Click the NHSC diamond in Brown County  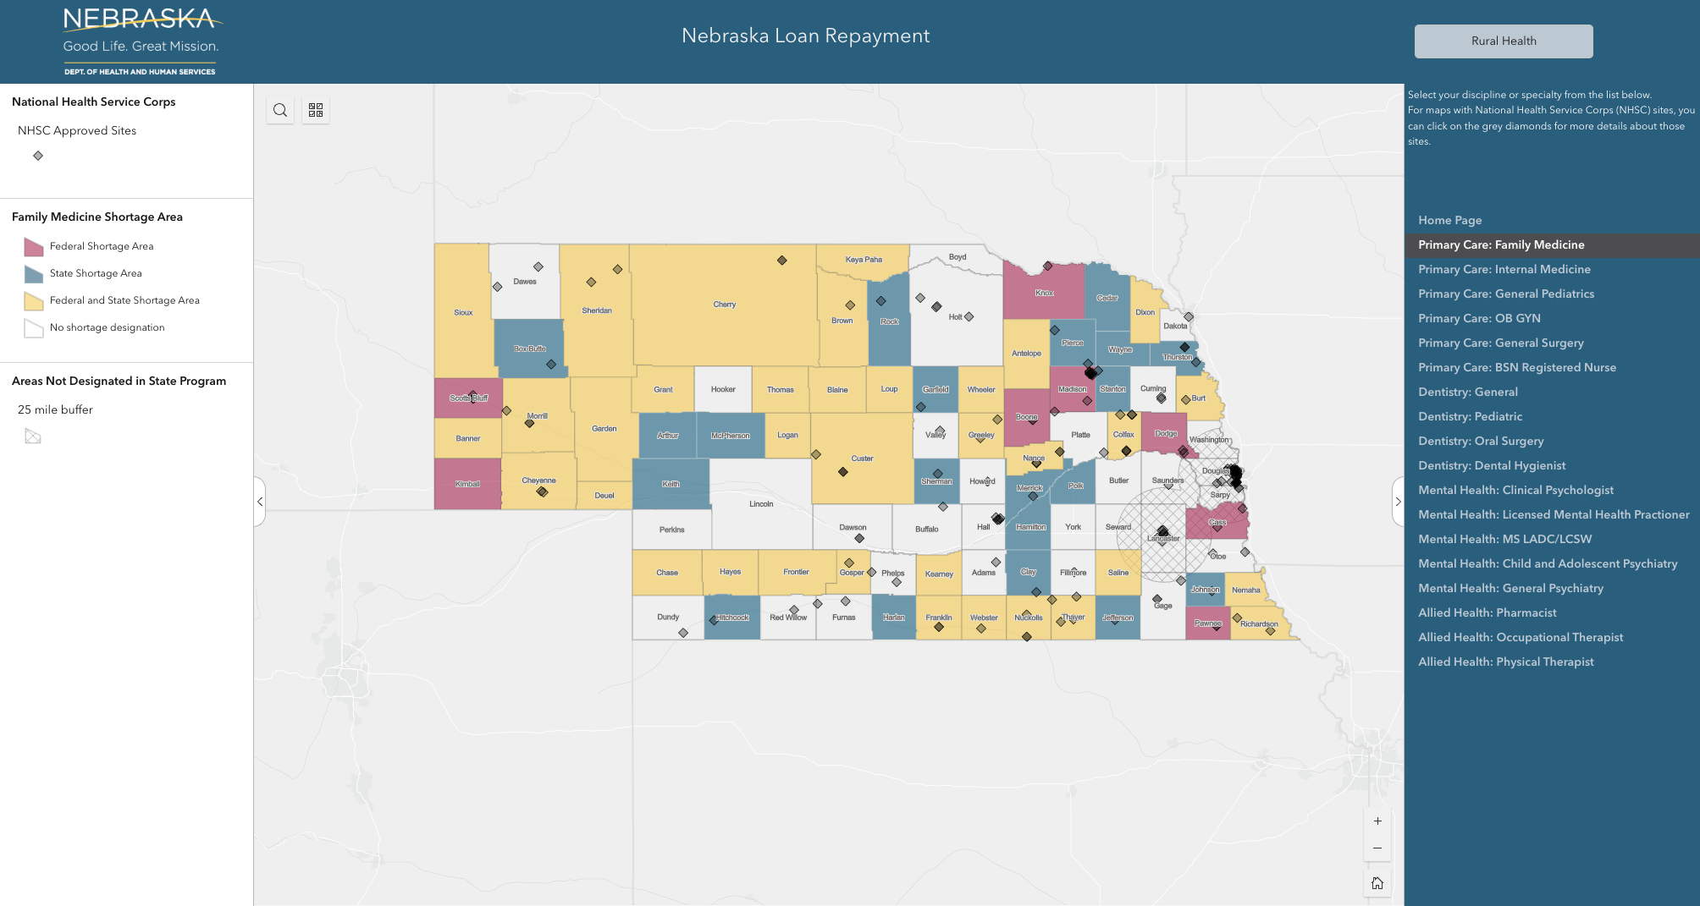click(850, 305)
